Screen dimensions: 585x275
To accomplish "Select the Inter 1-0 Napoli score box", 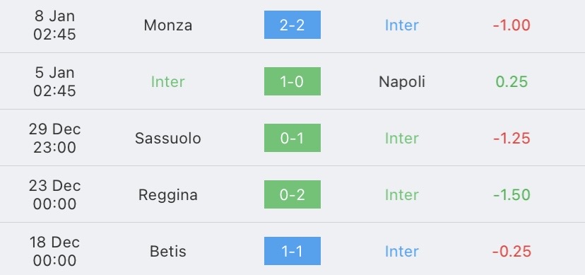I will pos(292,81).
